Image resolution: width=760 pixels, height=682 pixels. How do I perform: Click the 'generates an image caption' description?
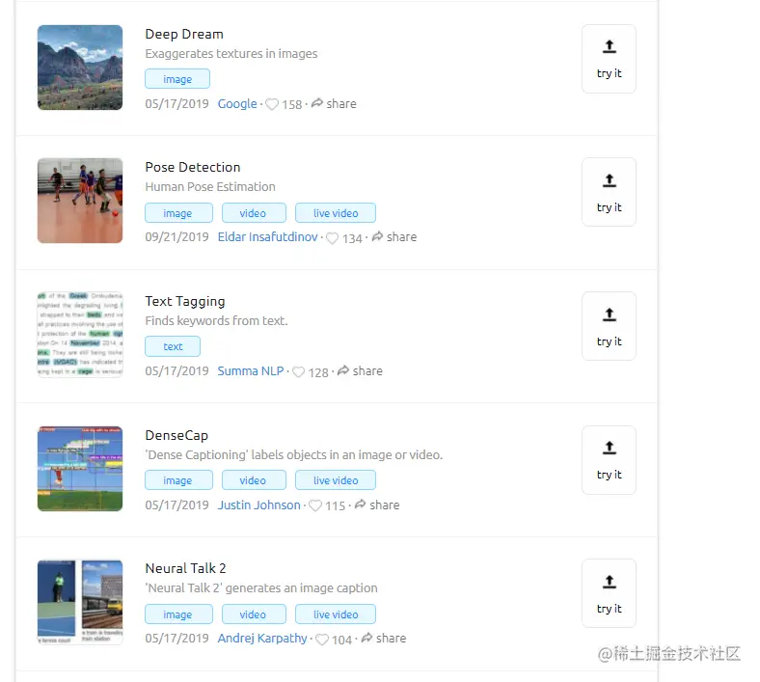point(261,588)
